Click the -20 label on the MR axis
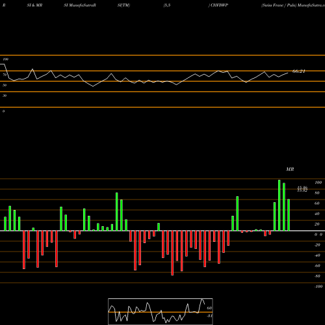 (317, 245)
